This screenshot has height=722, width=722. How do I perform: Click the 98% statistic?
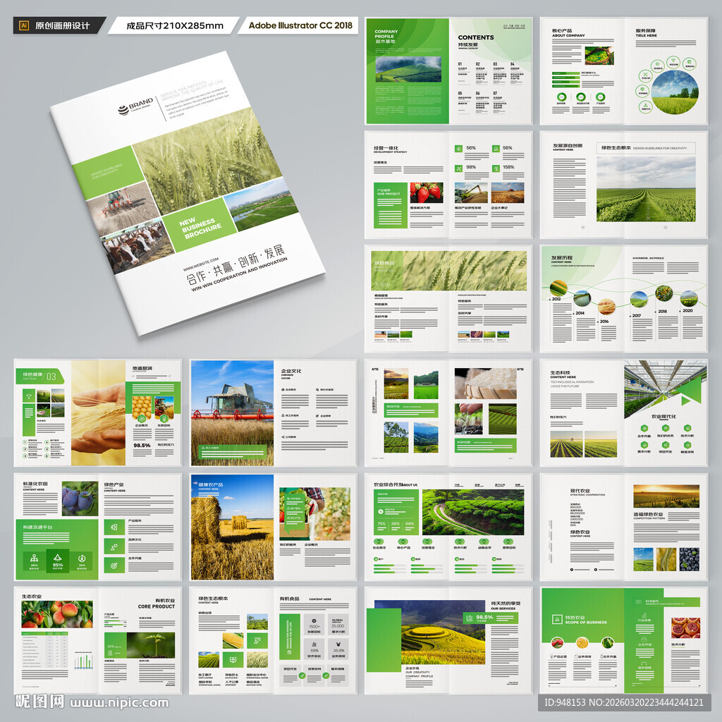pyautogui.click(x=470, y=167)
